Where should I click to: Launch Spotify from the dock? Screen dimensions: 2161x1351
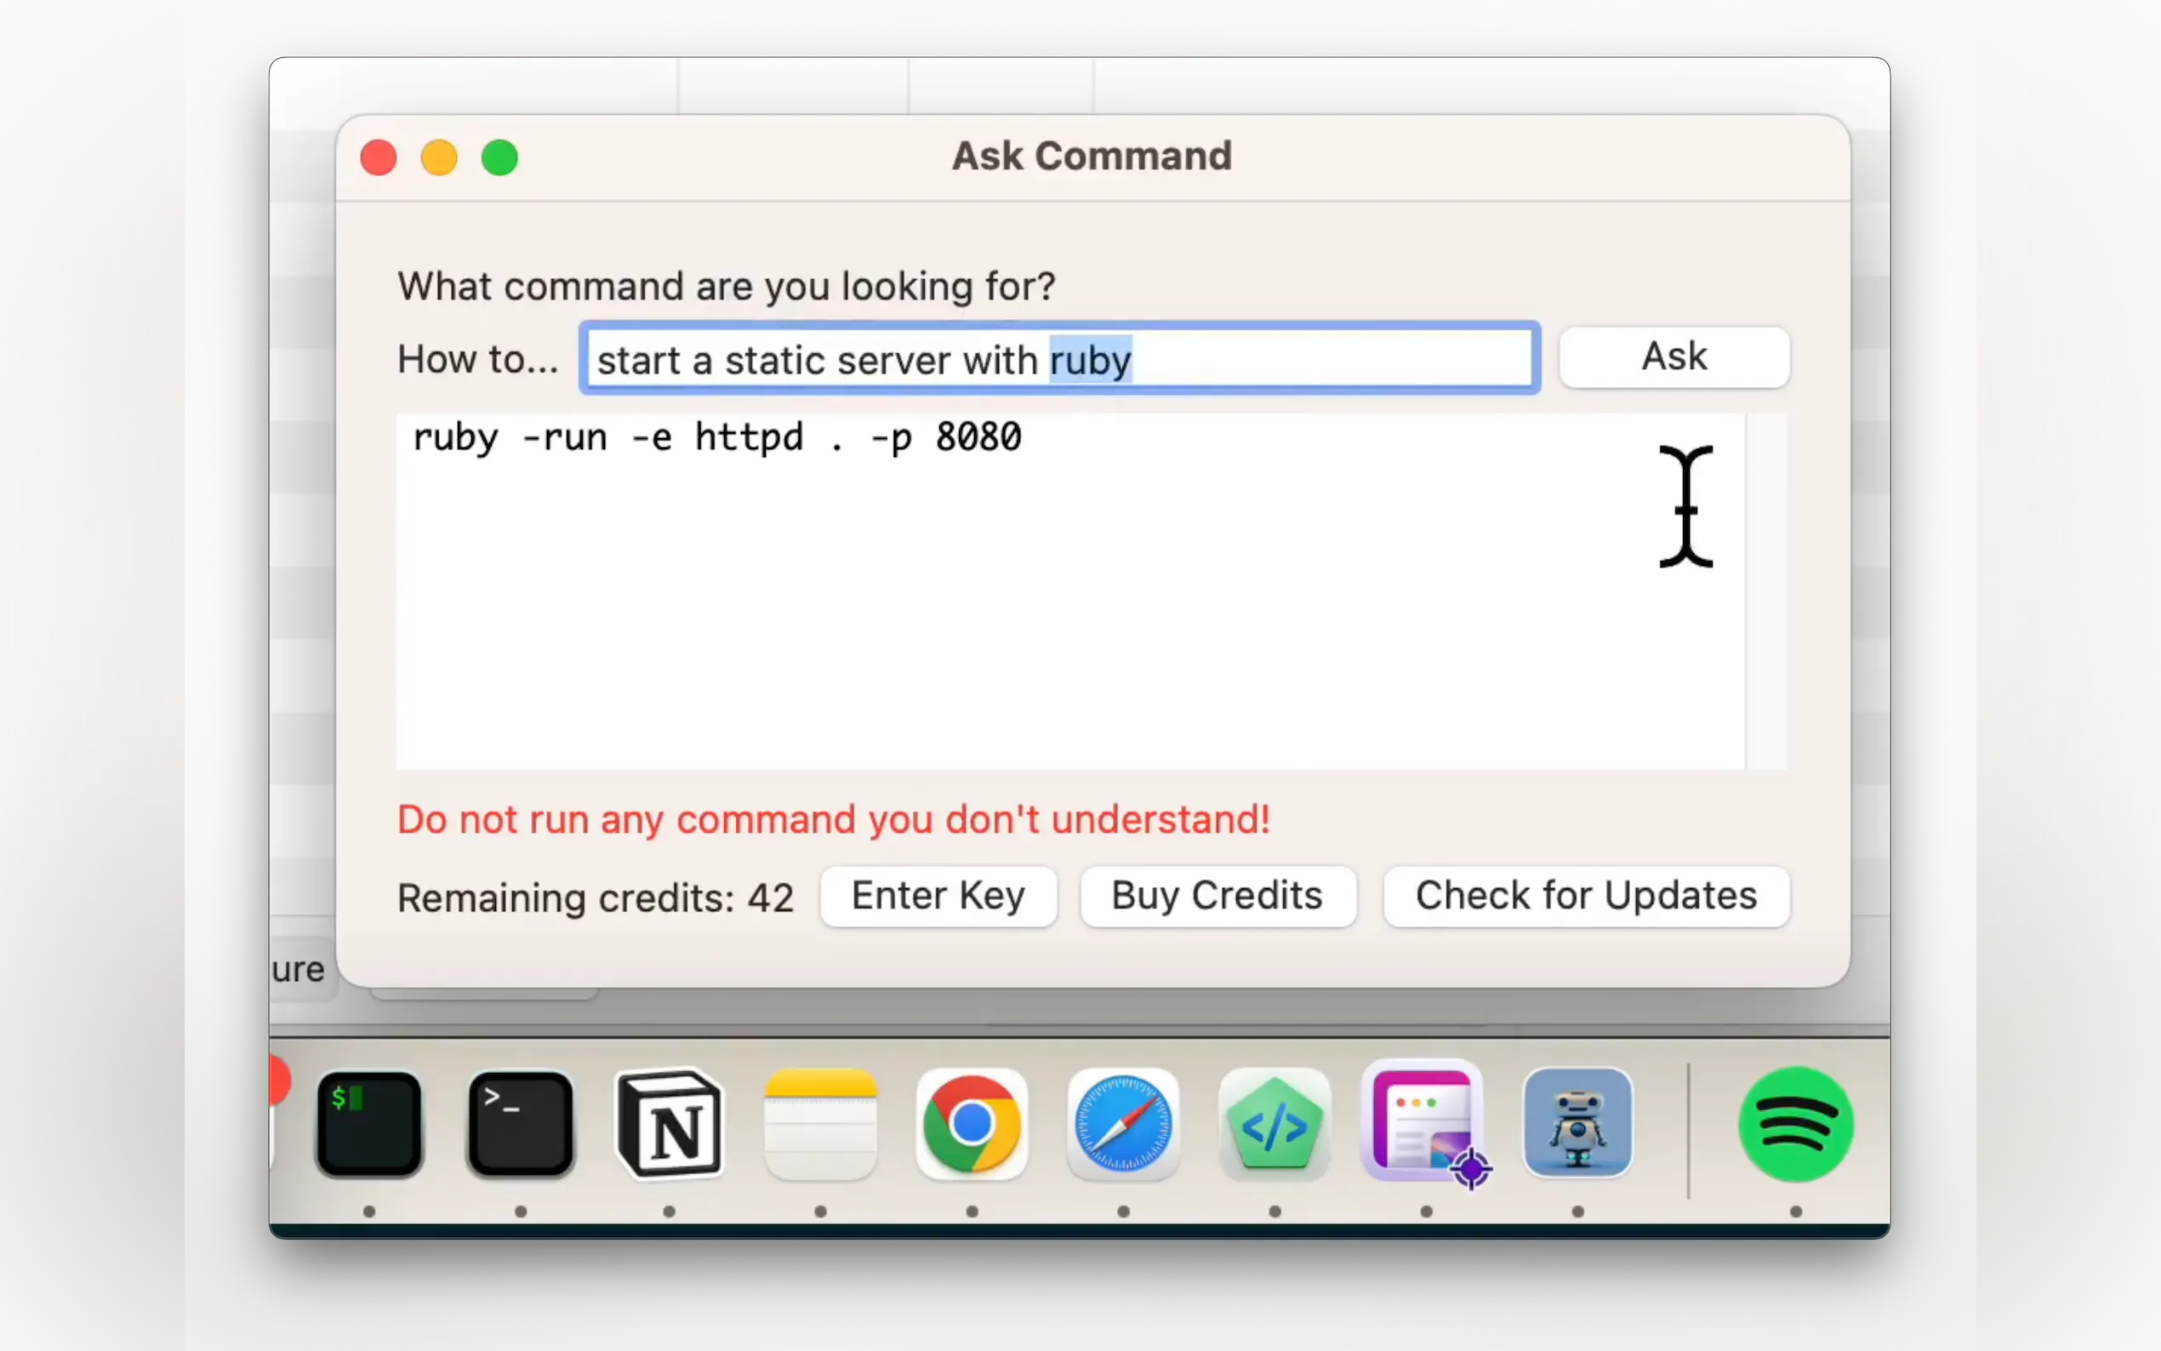coord(1796,1124)
